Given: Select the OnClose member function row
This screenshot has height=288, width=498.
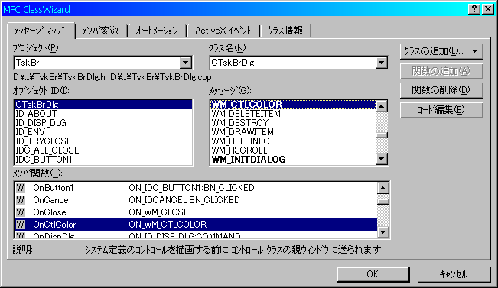Looking at the screenshot, I should [196, 212].
